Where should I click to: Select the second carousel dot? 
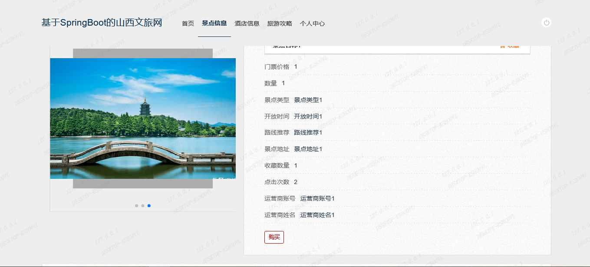click(142, 206)
